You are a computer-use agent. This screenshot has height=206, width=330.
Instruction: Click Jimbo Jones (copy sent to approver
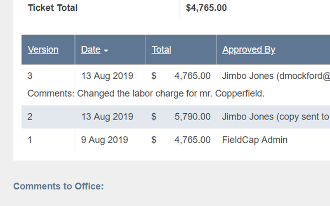(x=276, y=117)
